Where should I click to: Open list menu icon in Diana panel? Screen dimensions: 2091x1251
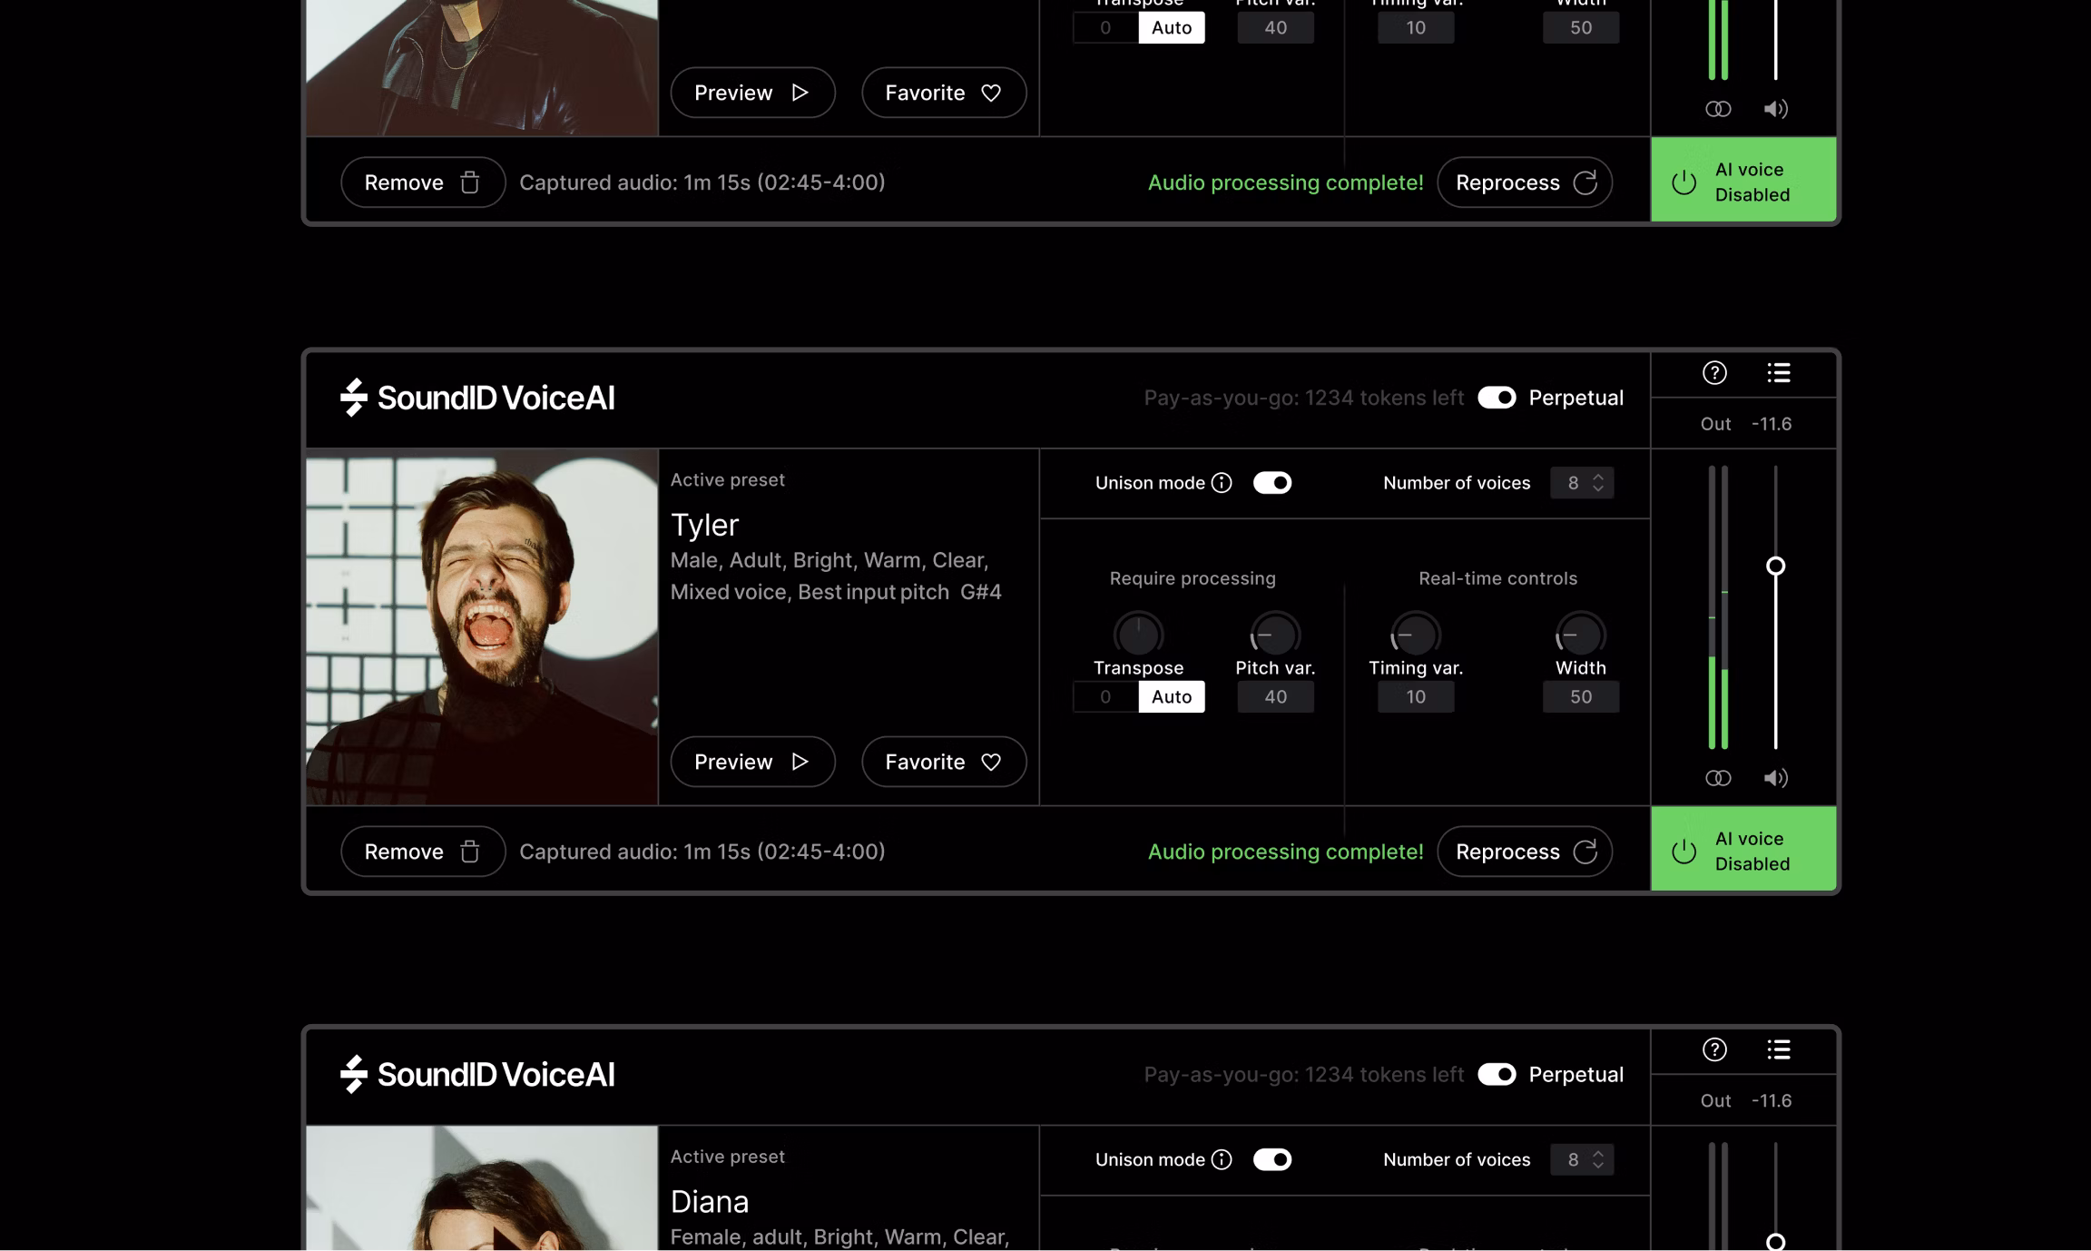click(x=1779, y=1050)
